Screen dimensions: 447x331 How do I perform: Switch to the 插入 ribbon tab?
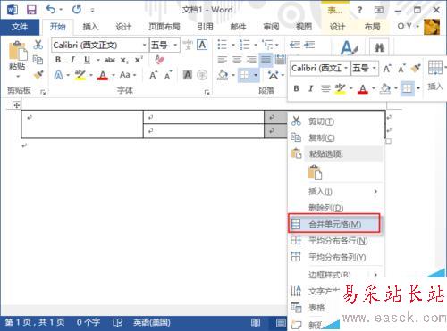90,27
